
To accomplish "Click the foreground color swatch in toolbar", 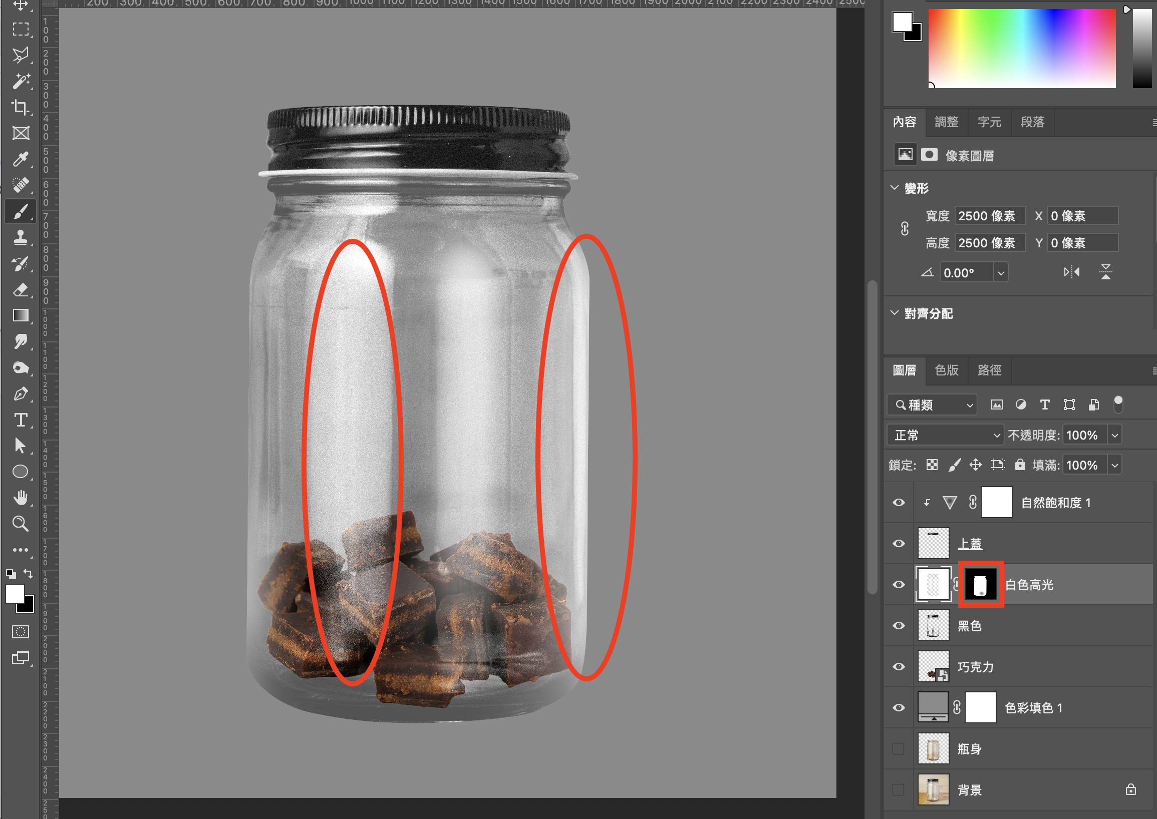I will point(15,594).
